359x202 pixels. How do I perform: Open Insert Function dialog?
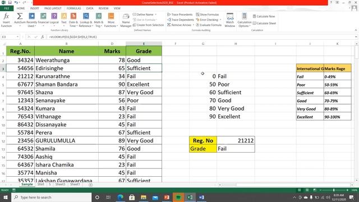(6, 20)
